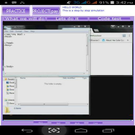Image resolution: width=135 pixels, height=135 pixels.
Task: Select the What we will do tab
Action: point(25,19)
